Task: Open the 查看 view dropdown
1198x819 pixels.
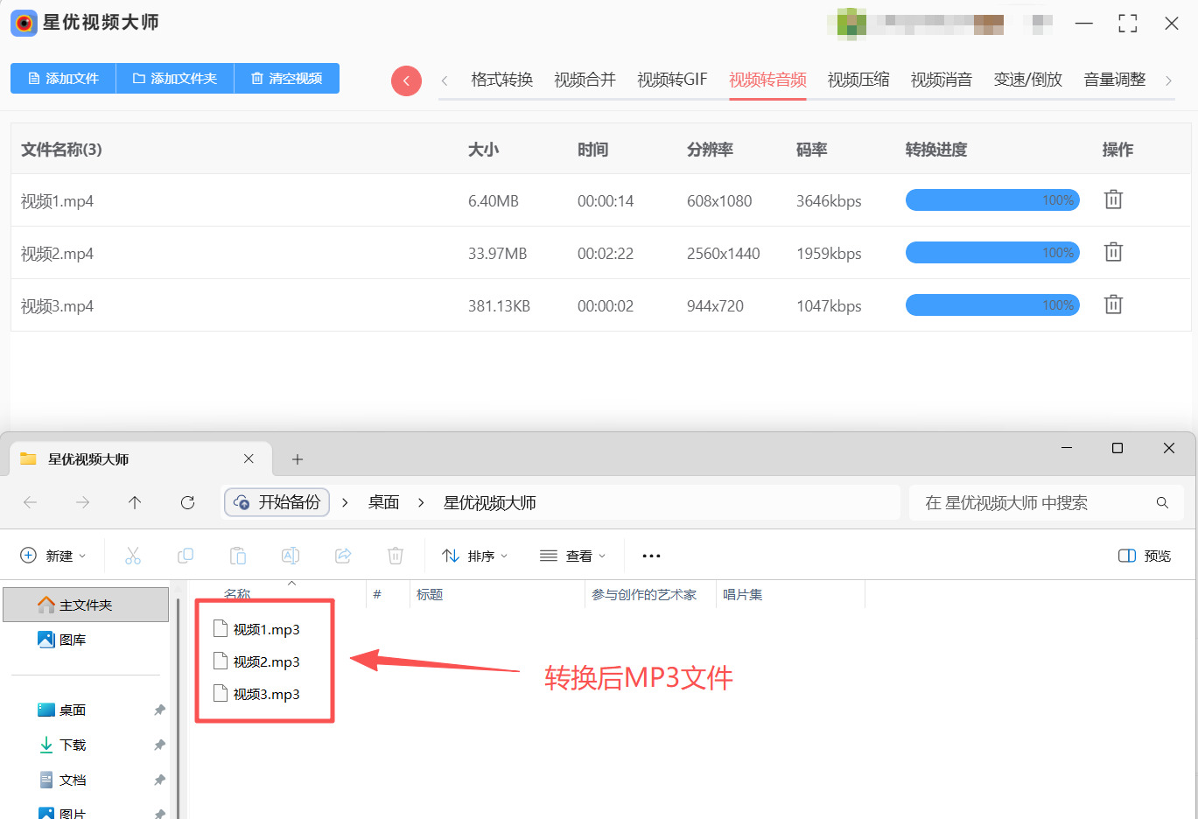Action: coord(573,556)
